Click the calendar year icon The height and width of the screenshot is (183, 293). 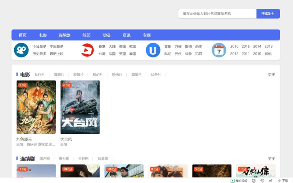(x=219, y=50)
